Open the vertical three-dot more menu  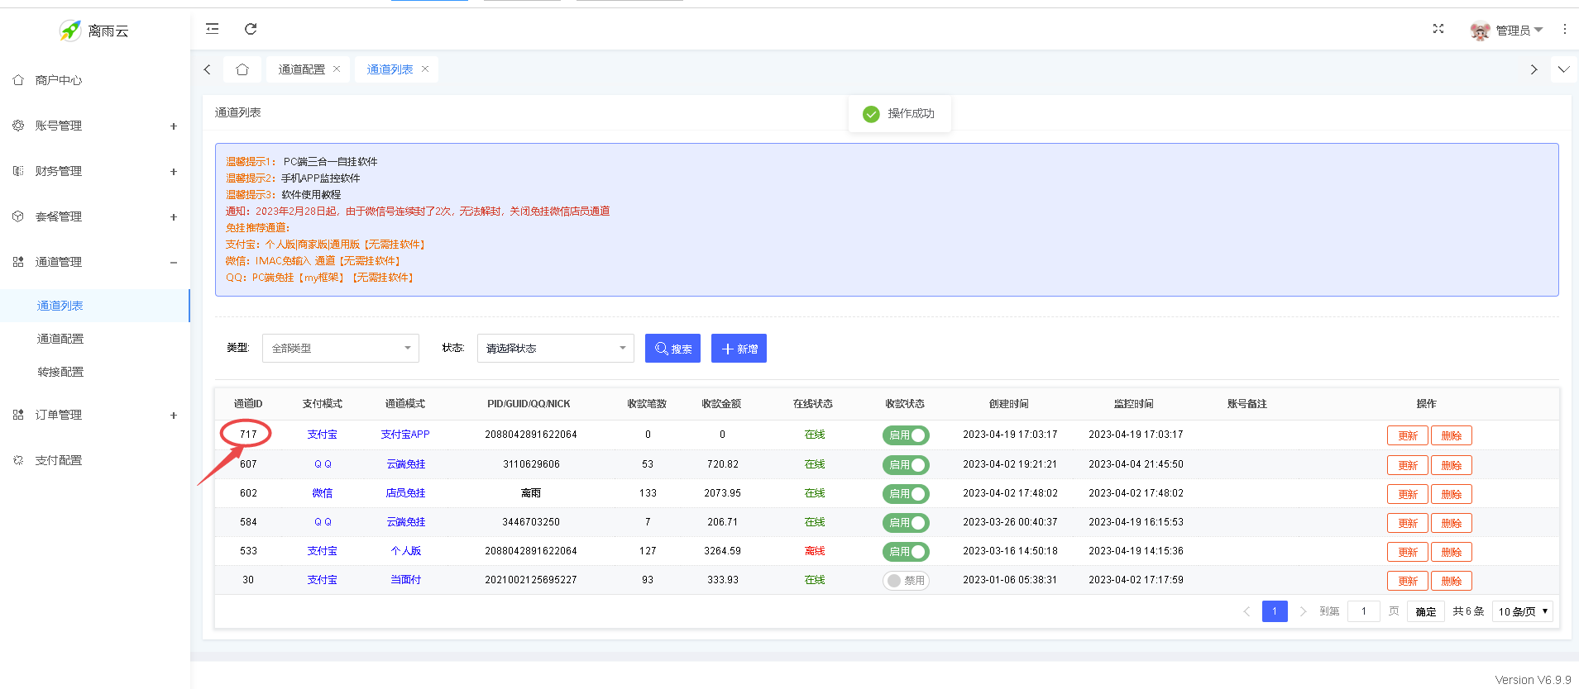[1564, 29]
